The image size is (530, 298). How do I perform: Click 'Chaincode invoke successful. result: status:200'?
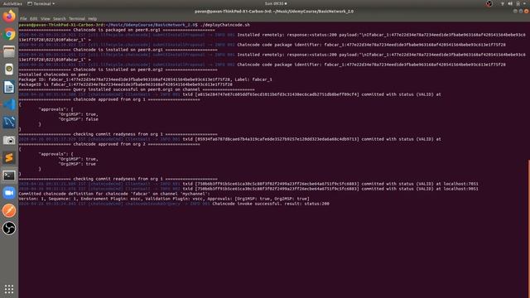pyautogui.click(x=271, y=204)
